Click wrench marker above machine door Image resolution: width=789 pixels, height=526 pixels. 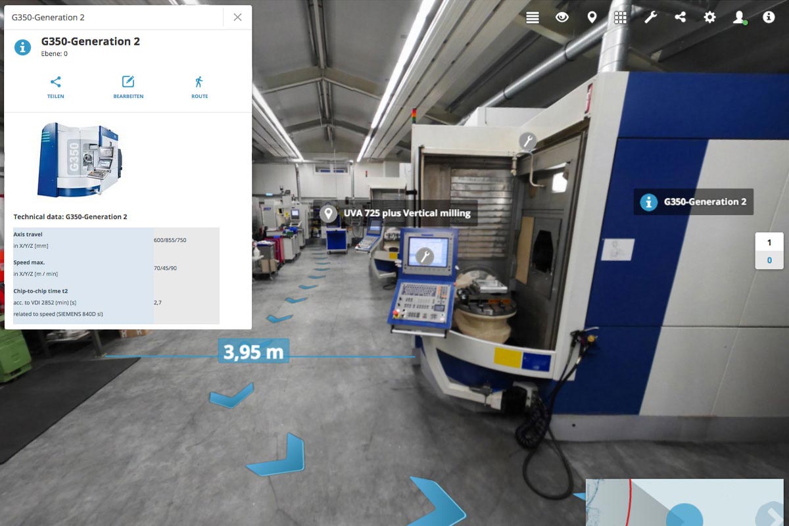[527, 141]
